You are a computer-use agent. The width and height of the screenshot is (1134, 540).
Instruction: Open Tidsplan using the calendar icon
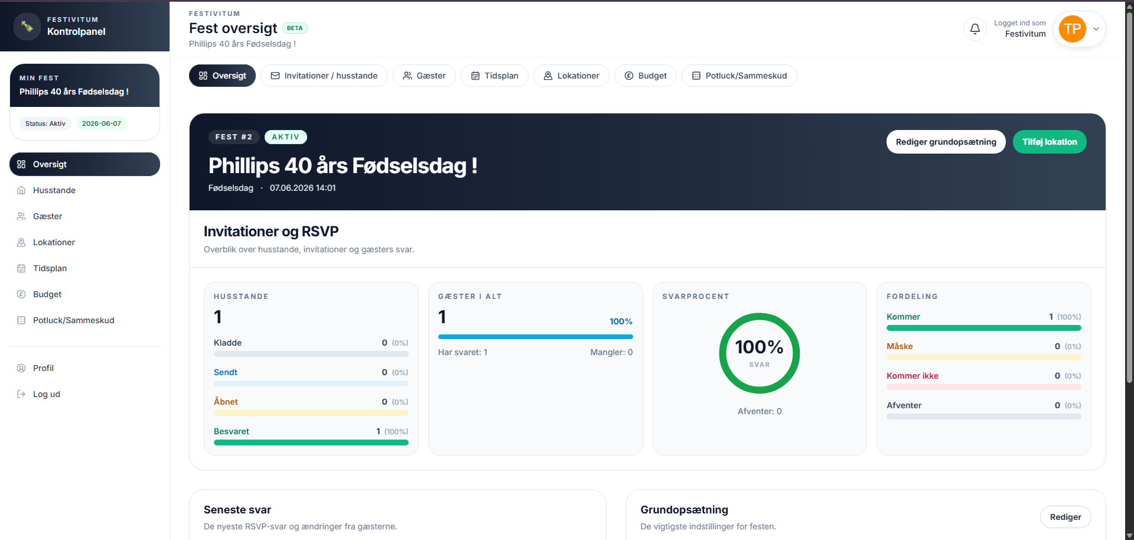pos(21,268)
